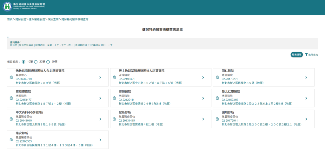Image resolution: width=325 pixels, height=154 pixels.
Task: Click phone number 02-29141010
Action: point(23,120)
